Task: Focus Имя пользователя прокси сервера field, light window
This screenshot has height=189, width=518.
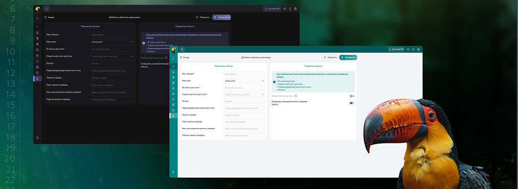Action: [x=244, y=129]
